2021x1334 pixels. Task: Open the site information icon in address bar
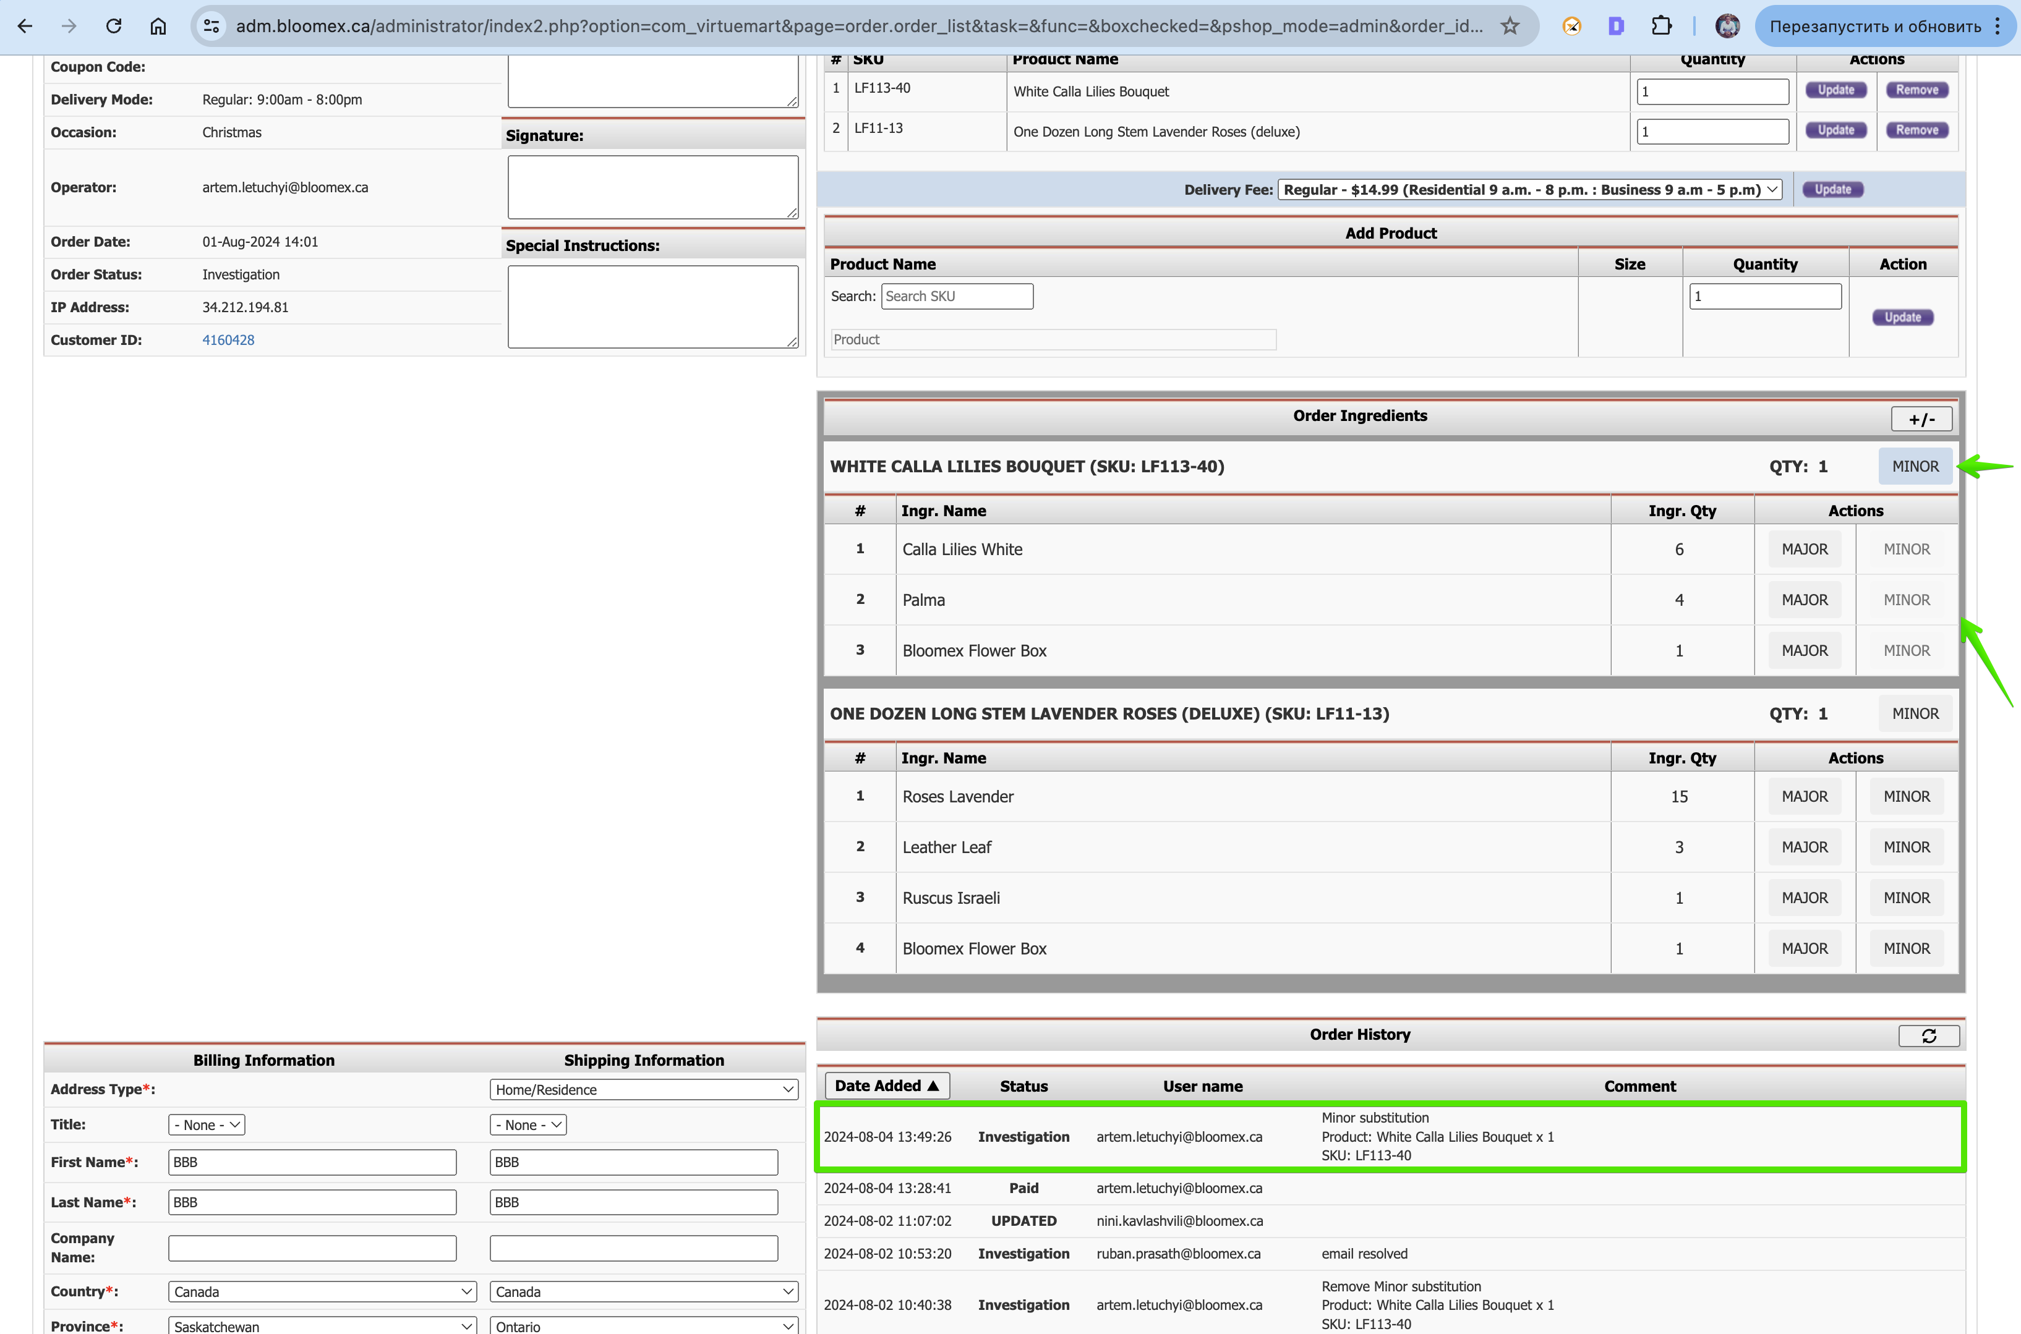pos(212,27)
